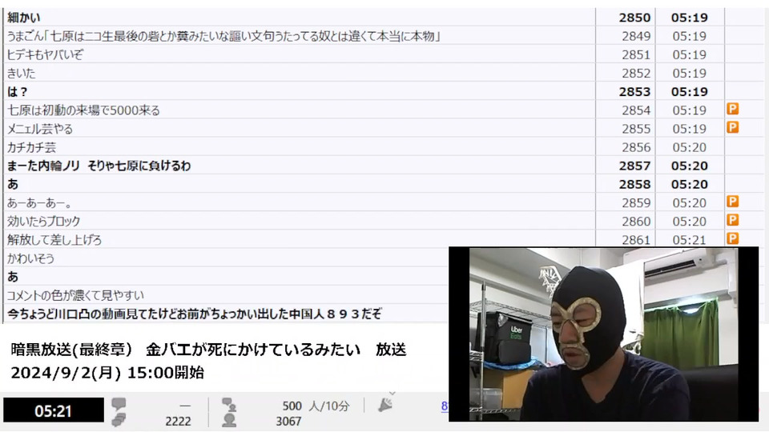769x432 pixels.
Task: Select the comment 'カチカチ芸'
Action: 31,147
